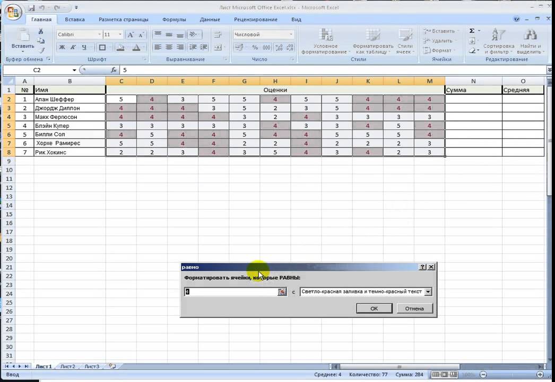Click the wrap text icon
Screen dimensions: 555x382
[218, 34]
